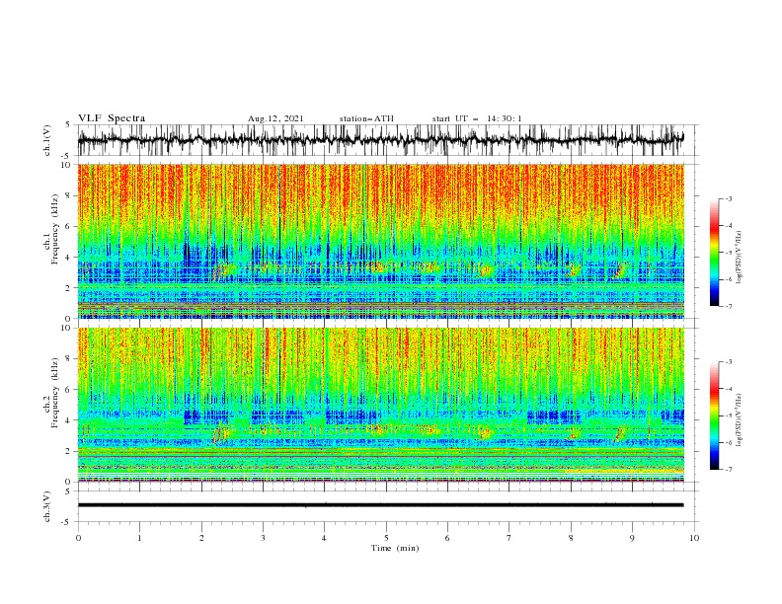Click the "start UT = 14:30:1" label

(477, 118)
